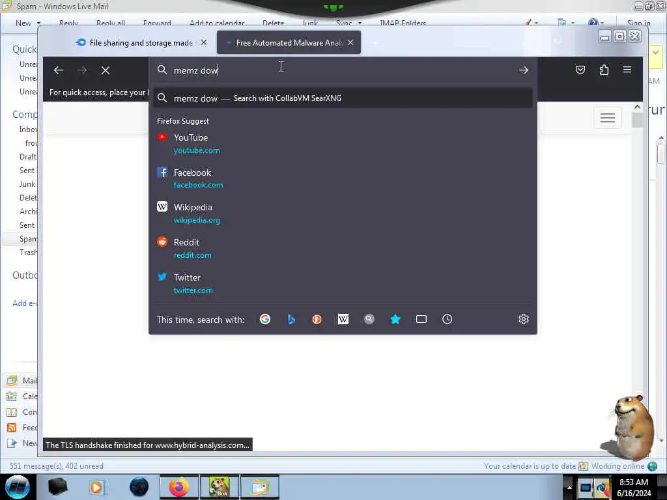
Task: Close the File sharing and storage tab
Action: tap(204, 42)
